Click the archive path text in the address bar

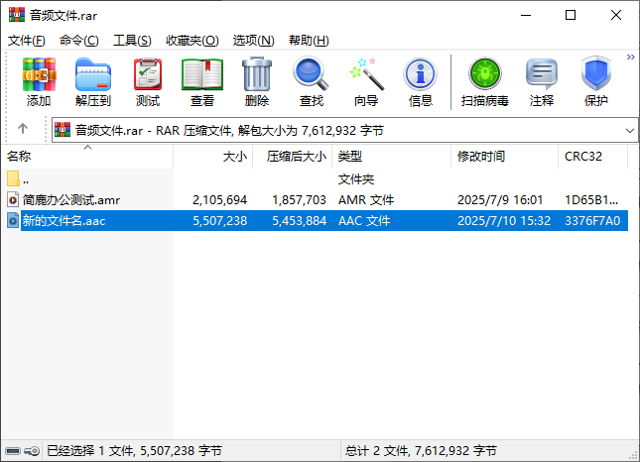[230, 131]
